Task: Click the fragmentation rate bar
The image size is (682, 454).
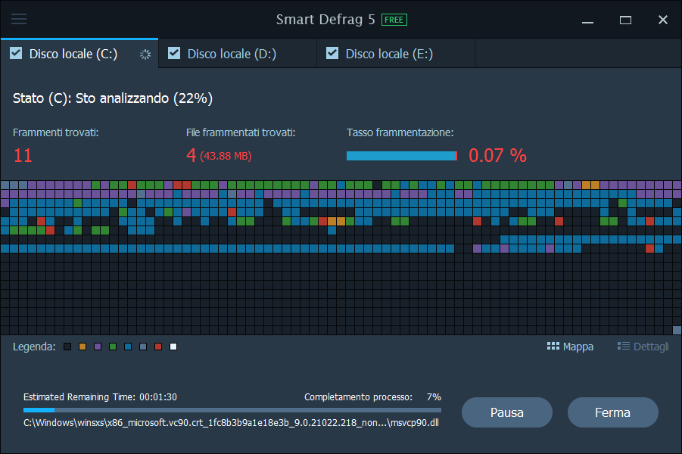Action: click(401, 156)
